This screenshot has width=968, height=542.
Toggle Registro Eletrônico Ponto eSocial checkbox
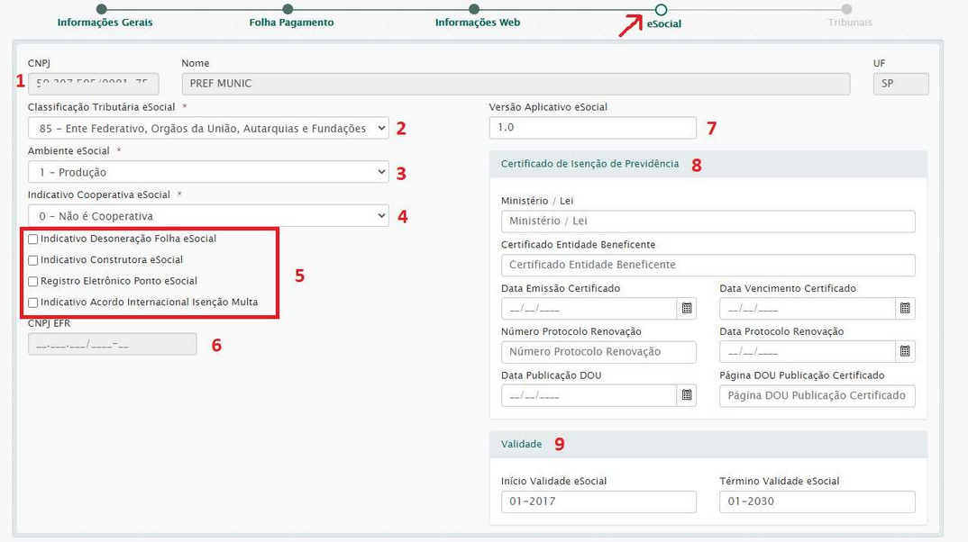33,281
